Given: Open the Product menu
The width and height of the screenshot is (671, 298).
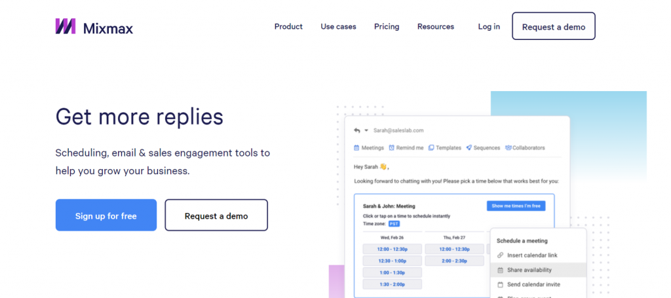Looking at the screenshot, I should (288, 26).
